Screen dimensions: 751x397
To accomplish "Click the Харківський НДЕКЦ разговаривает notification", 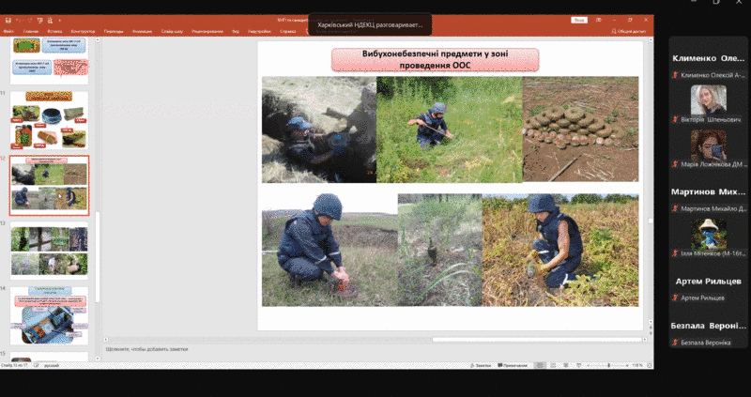I will pos(370,24).
